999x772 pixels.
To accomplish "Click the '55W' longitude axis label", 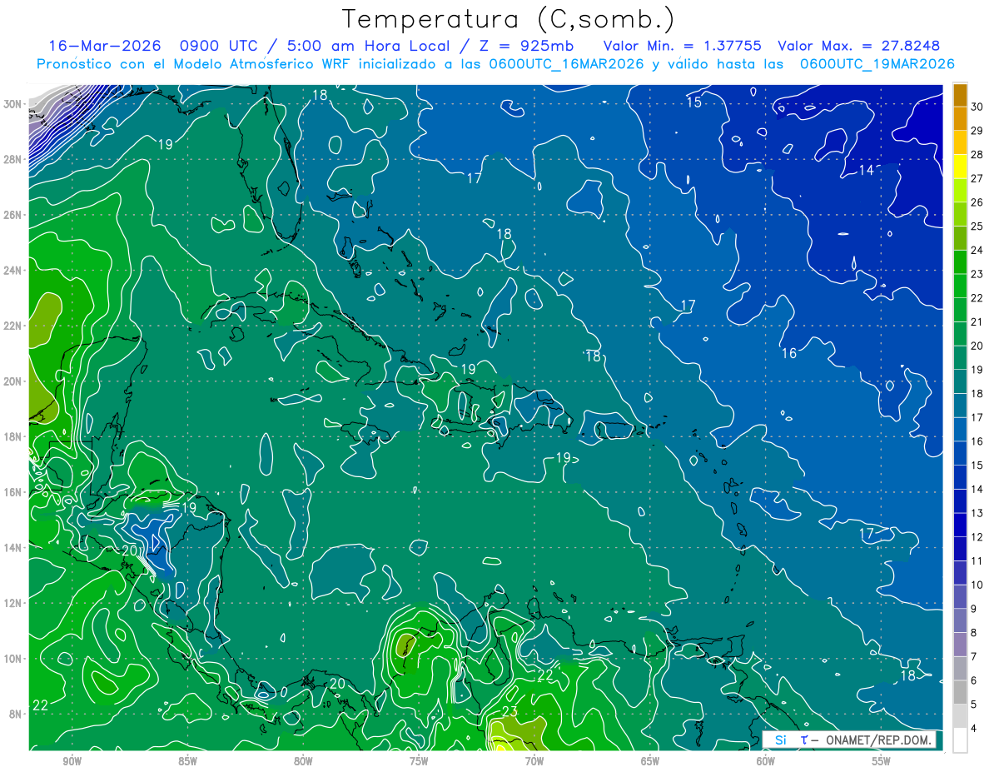I will point(882,761).
